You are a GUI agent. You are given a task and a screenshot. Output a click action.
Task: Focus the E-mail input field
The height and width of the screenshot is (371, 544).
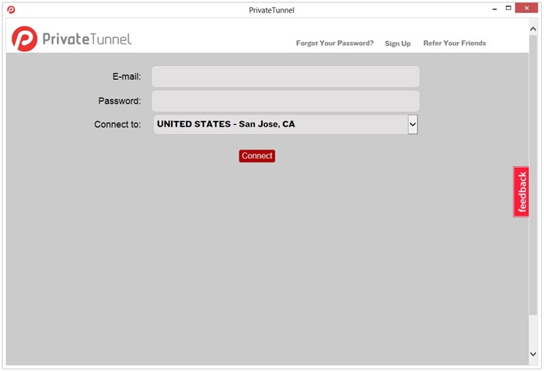coord(285,76)
